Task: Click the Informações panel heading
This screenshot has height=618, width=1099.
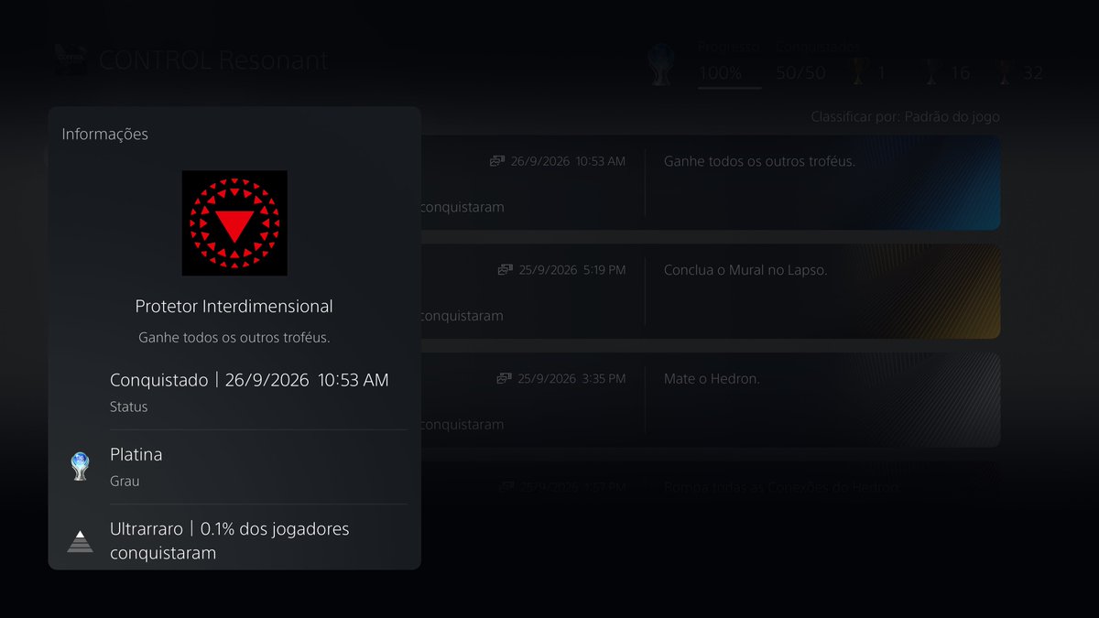Action: (104, 134)
